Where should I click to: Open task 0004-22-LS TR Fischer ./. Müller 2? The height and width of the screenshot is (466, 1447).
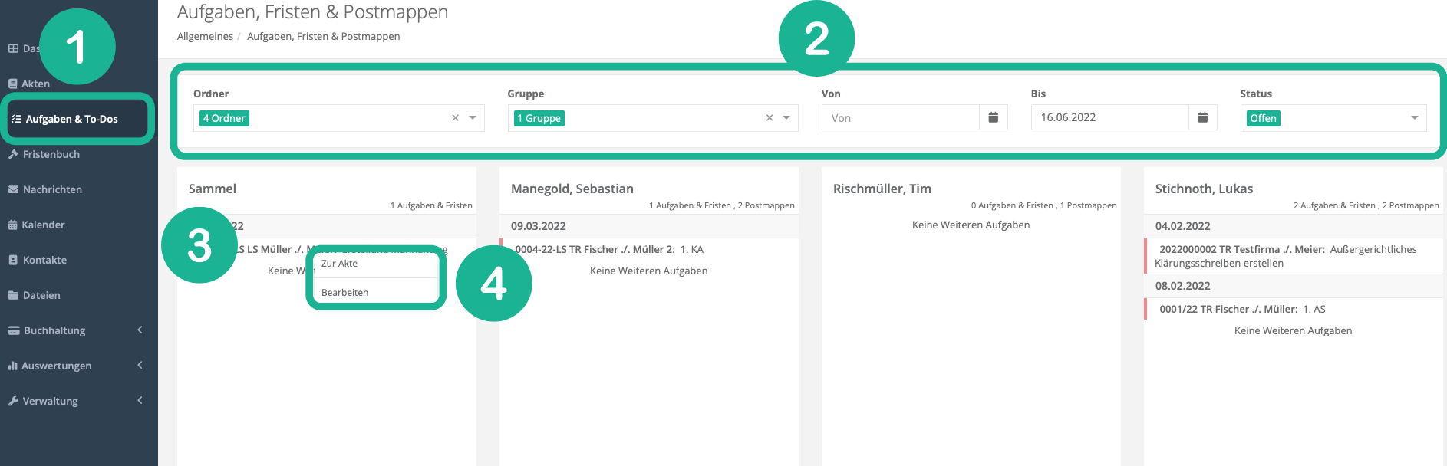click(595, 249)
